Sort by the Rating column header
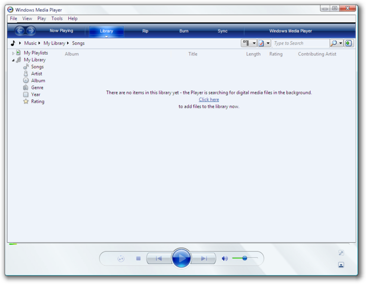The image size is (366, 284). (x=276, y=54)
